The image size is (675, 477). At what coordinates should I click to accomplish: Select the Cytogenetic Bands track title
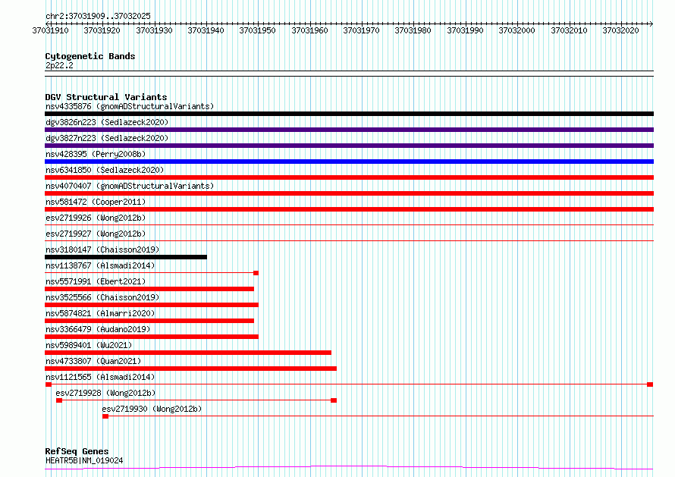[x=90, y=56]
